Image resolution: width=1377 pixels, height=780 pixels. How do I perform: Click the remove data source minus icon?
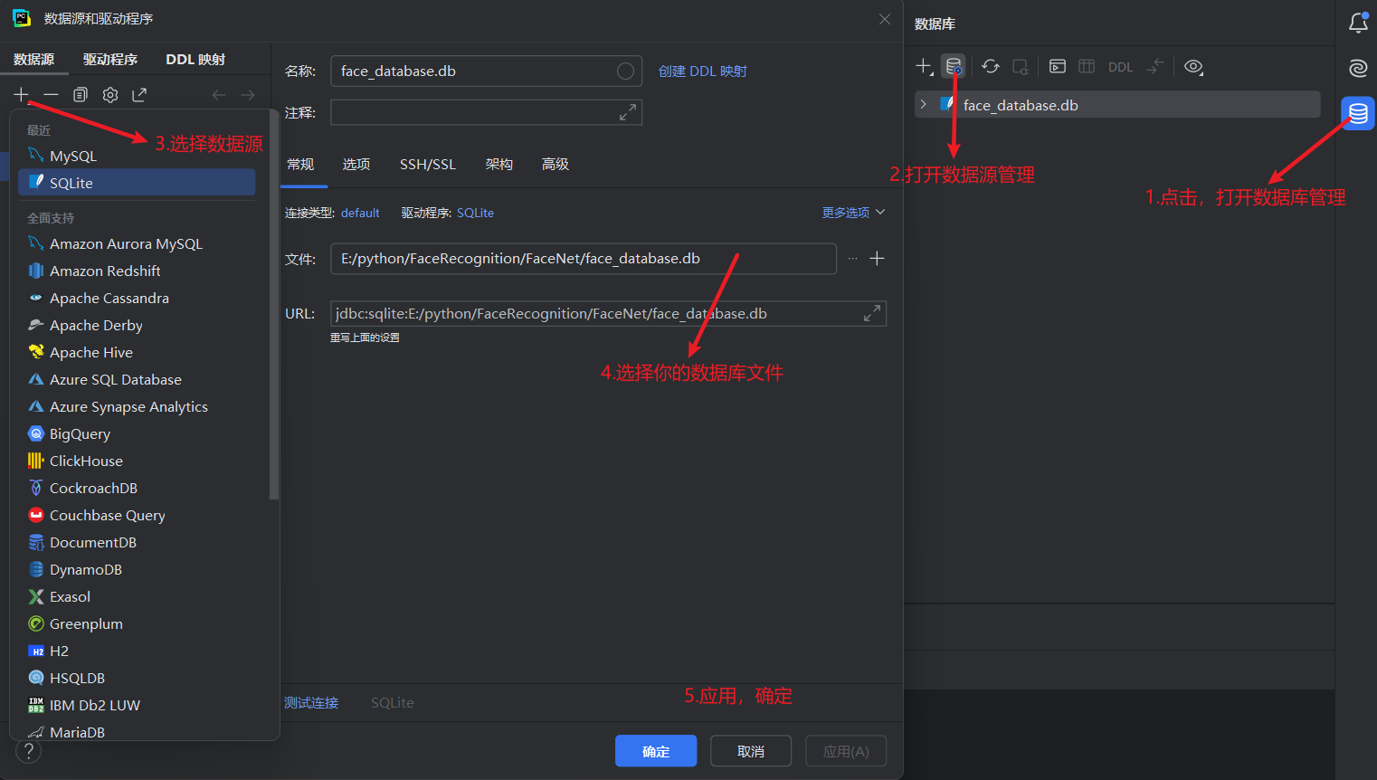tap(51, 95)
